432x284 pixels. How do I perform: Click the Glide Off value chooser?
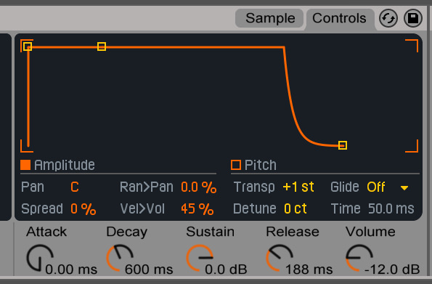tap(376, 187)
